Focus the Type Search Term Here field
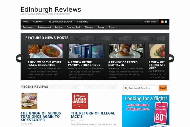Viewport: 190px width, 127px height. [140, 88]
